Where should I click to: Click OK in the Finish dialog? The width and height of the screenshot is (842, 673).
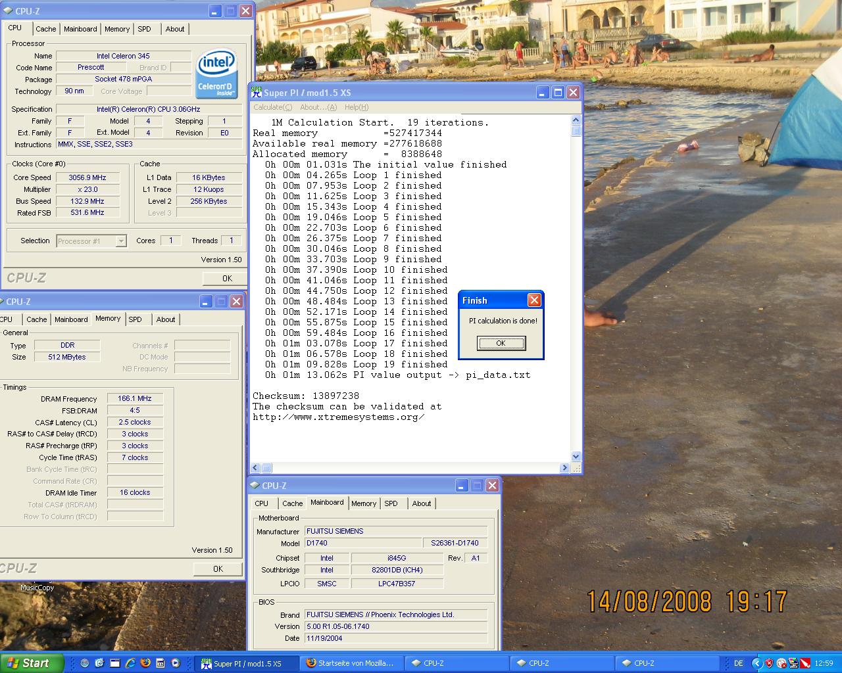(x=501, y=343)
